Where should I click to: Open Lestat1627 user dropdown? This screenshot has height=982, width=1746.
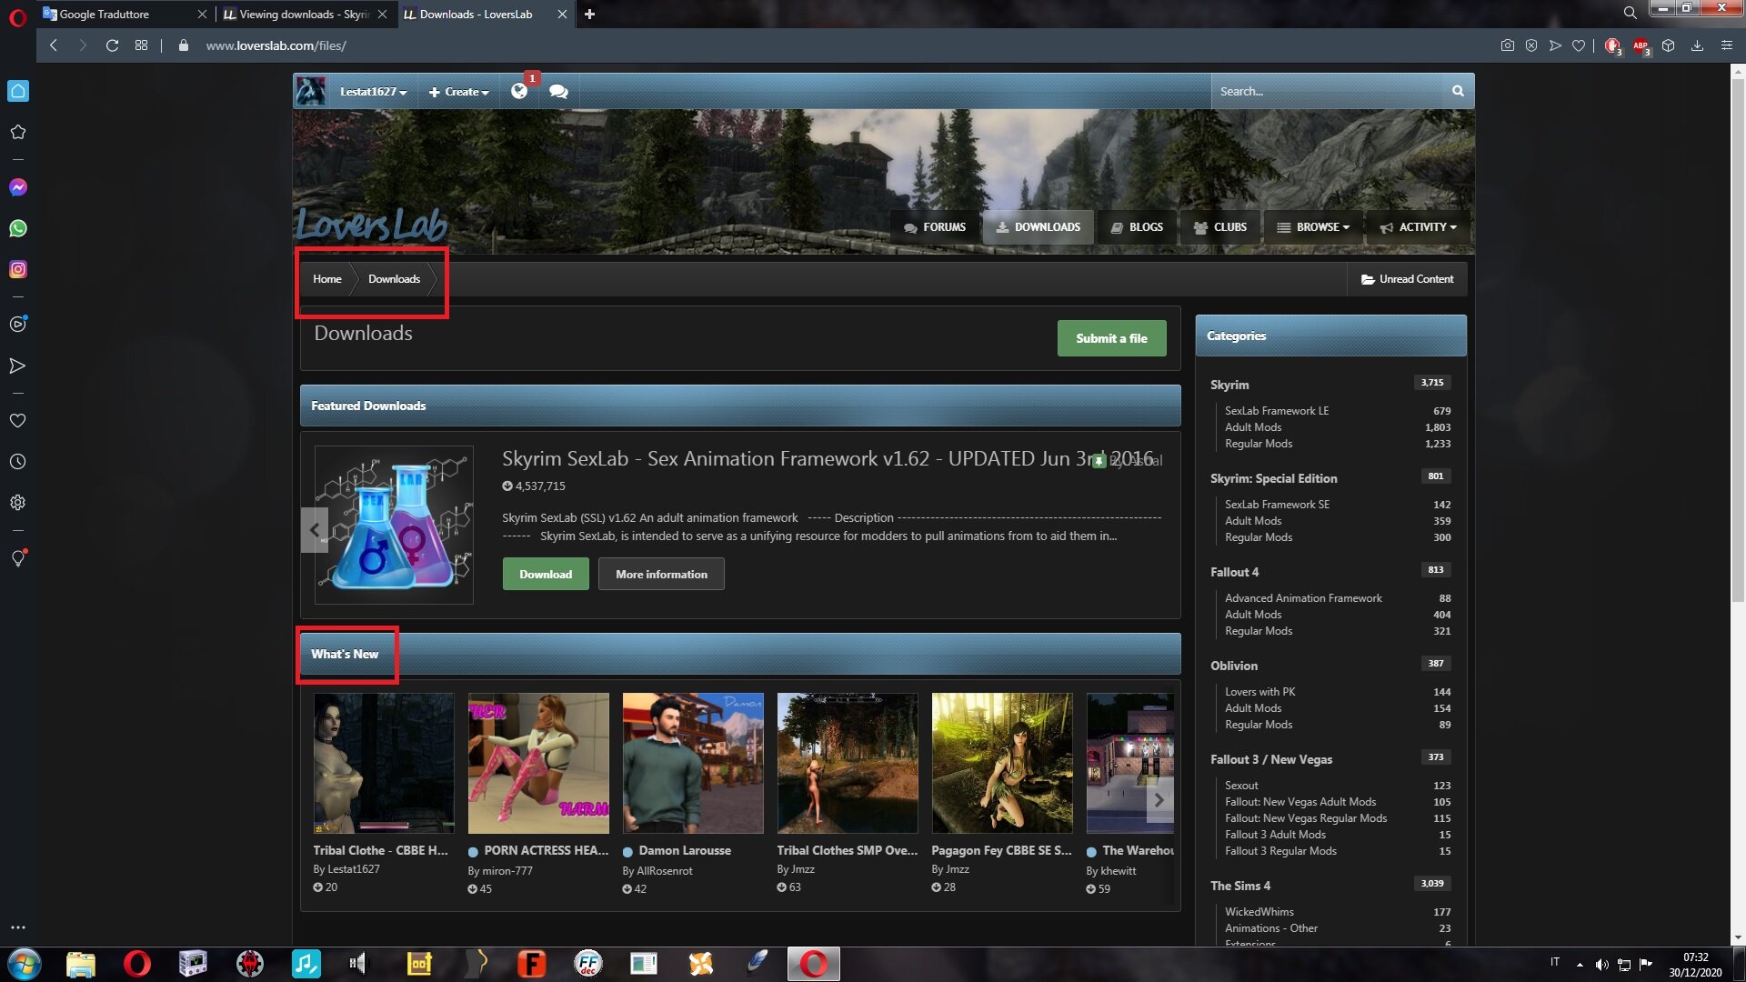coord(373,92)
